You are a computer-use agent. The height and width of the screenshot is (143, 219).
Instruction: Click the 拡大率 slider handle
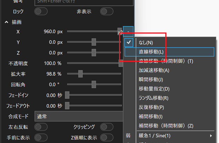point(81,74)
